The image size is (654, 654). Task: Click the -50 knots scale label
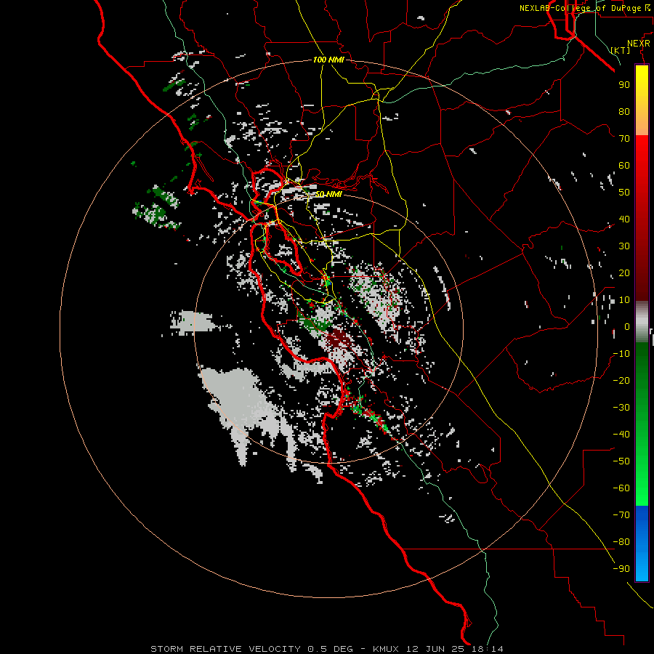621,461
